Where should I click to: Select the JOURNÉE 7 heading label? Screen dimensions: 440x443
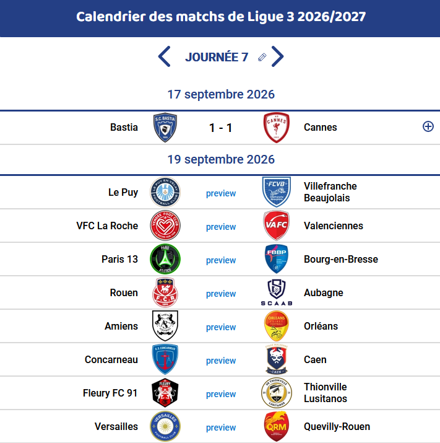tap(217, 57)
